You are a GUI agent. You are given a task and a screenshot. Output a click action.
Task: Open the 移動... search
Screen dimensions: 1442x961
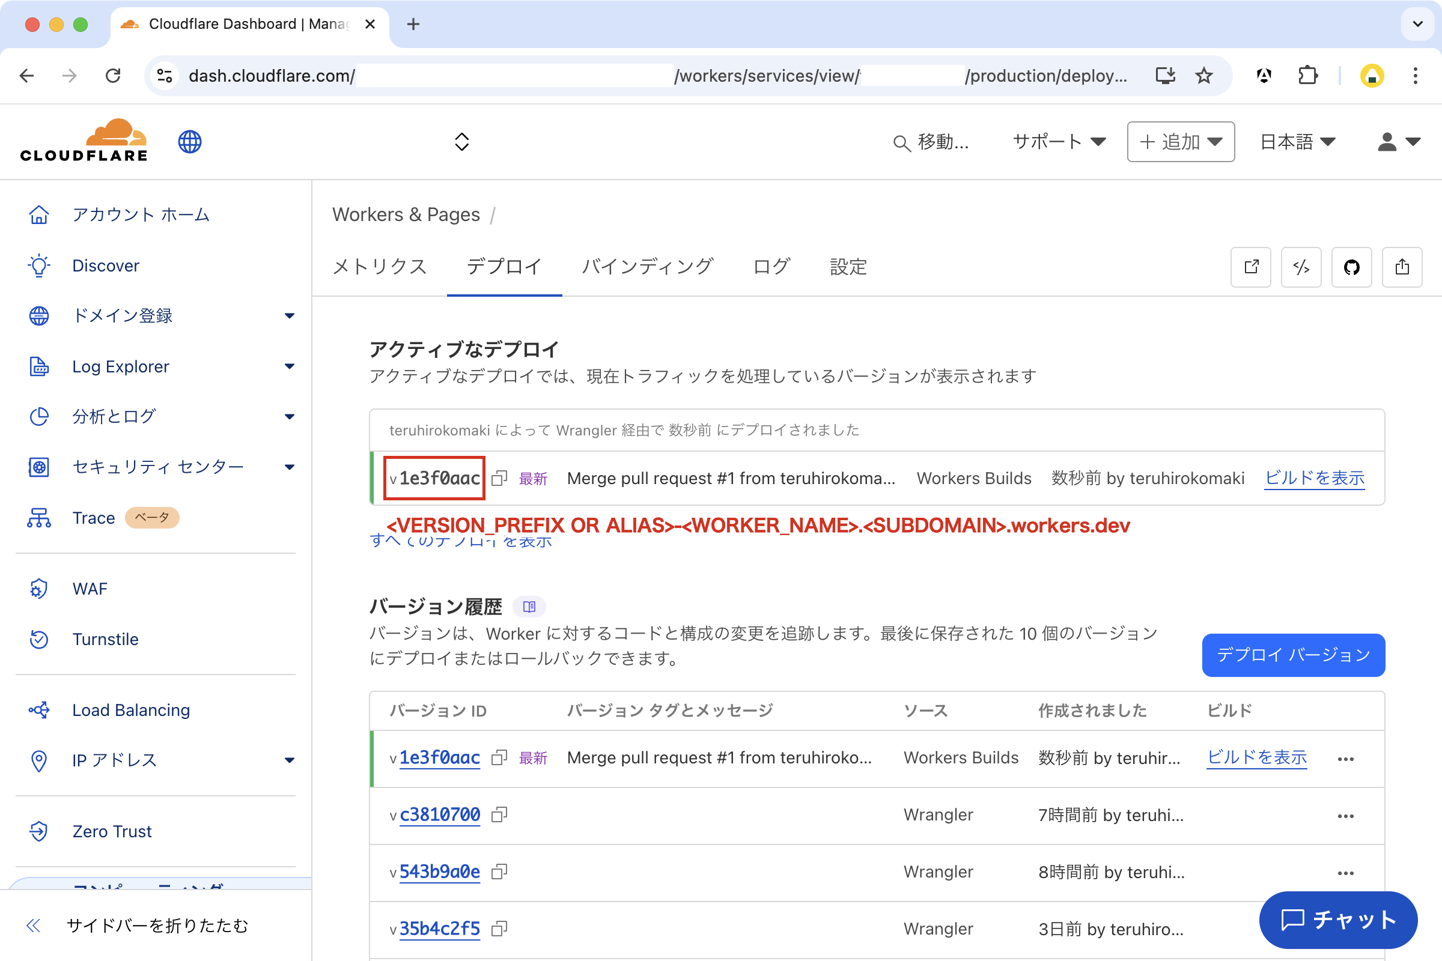click(931, 142)
